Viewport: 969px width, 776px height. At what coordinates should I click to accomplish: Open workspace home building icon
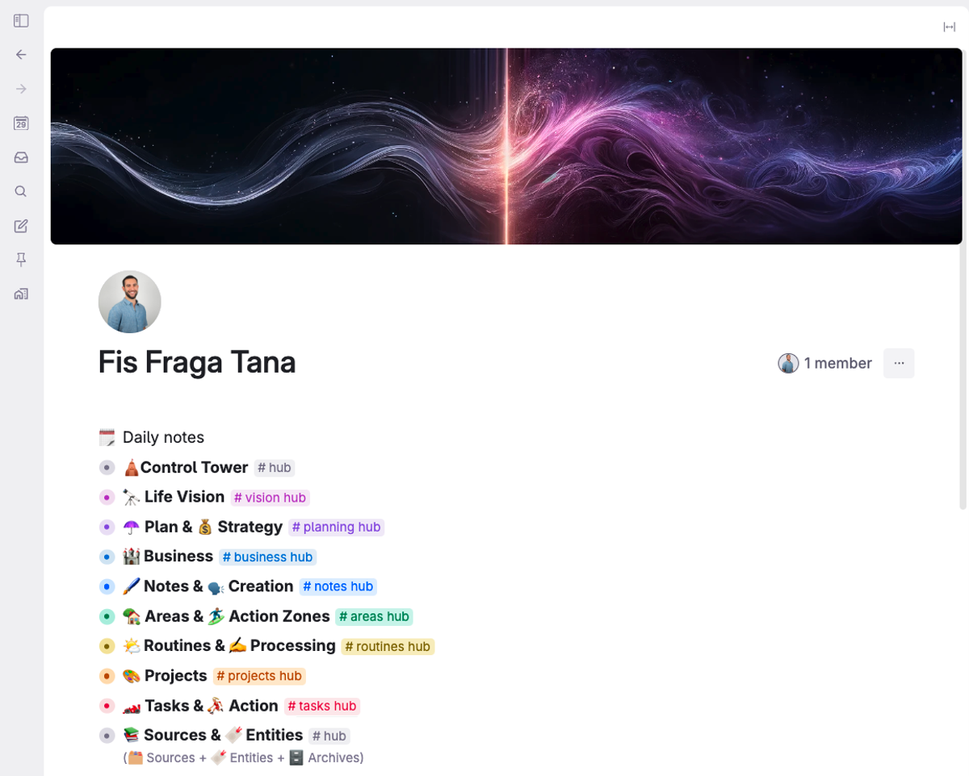(21, 294)
